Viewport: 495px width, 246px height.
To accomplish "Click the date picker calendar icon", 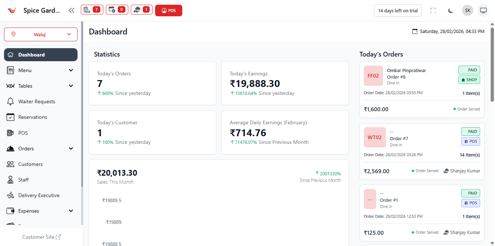I will pos(415,32).
